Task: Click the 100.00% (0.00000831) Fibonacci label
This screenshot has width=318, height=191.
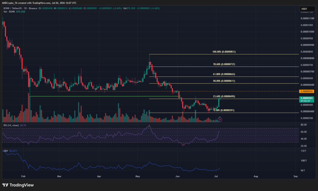Action: point(224,52)
